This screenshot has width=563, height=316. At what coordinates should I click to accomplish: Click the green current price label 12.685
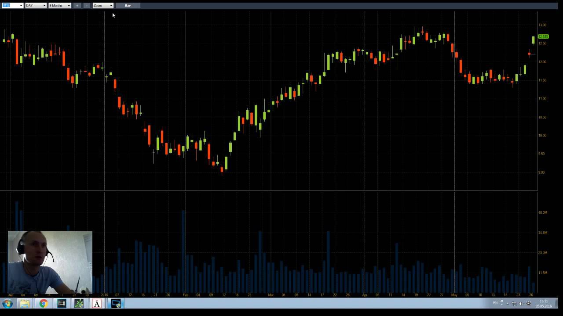pyautogui.click(x=543, y=36)
